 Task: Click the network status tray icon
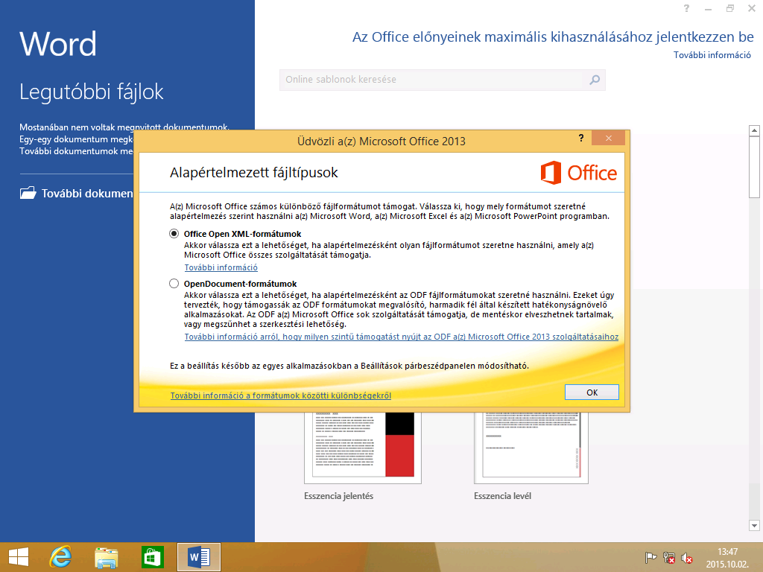[668, 558]
